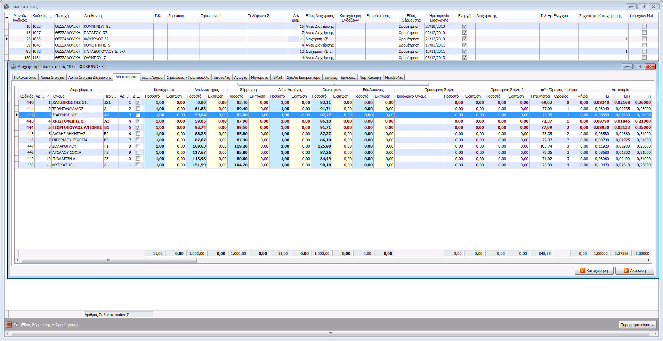This screenshot has width=663, height=341.
Task: Click the square meters value 105,74 cell
Action: tap(541, 146)
